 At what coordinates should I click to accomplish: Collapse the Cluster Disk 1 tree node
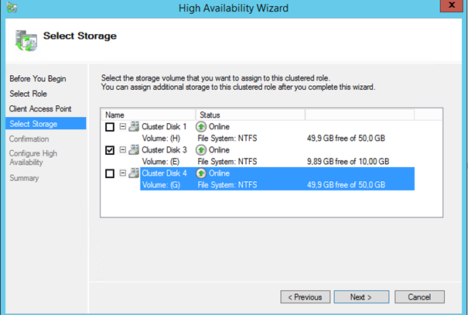coord(122,127)
